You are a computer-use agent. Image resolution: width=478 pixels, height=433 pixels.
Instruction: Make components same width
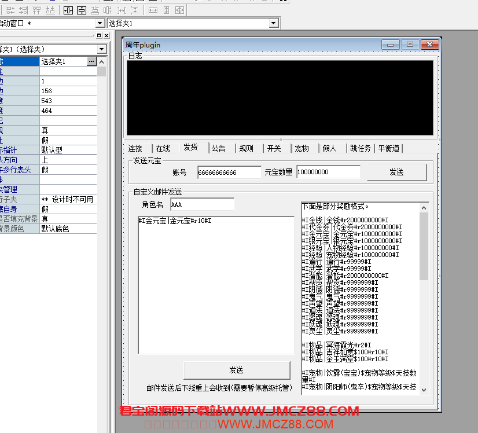click(x=153, y=10)
